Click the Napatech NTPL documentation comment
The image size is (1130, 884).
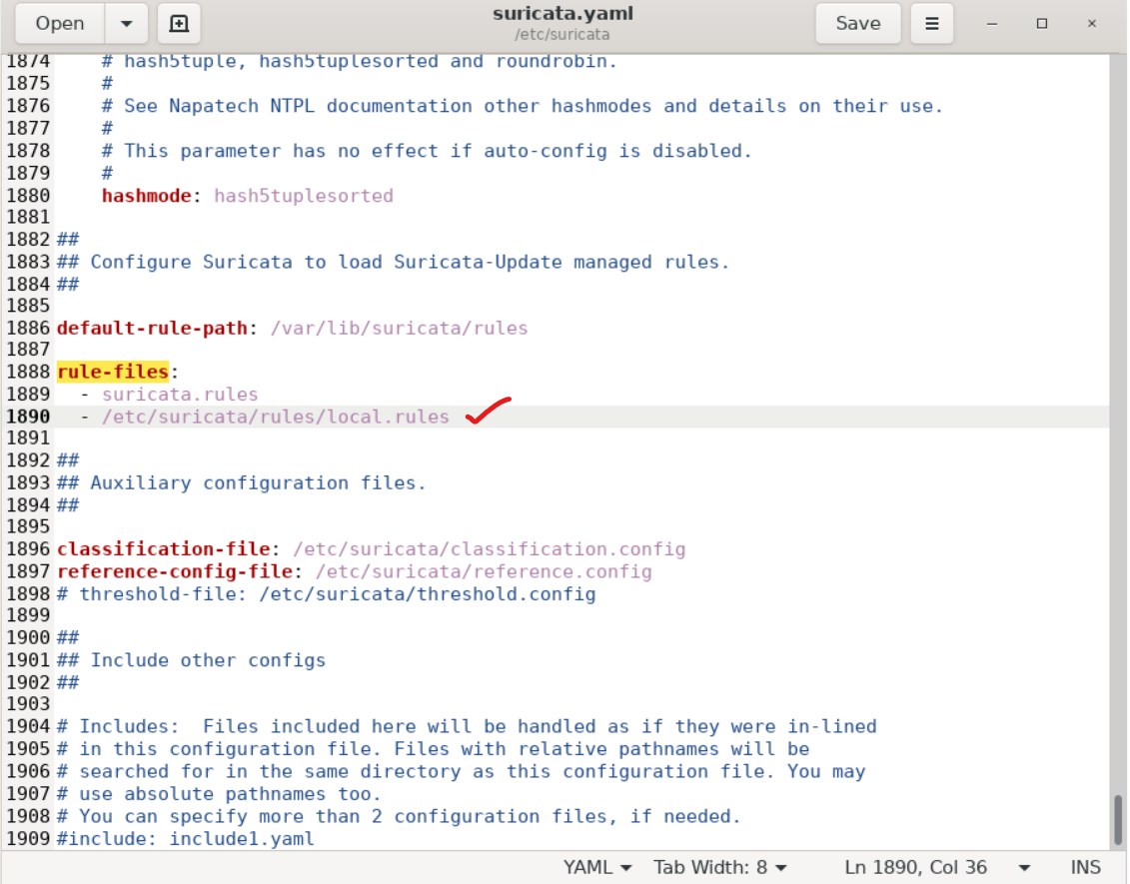(523, 106)
